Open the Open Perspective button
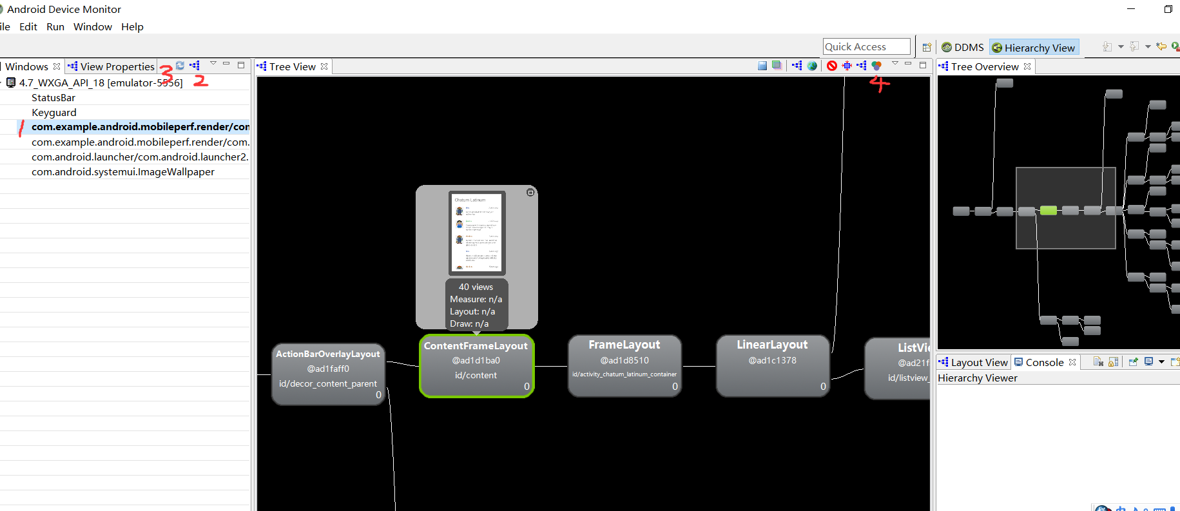This screenshot has width=1180, height=511. 927,47
